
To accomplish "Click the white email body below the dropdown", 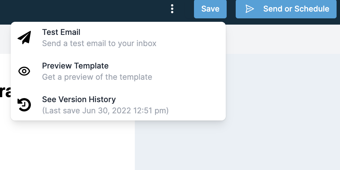I will pos(67,145).
